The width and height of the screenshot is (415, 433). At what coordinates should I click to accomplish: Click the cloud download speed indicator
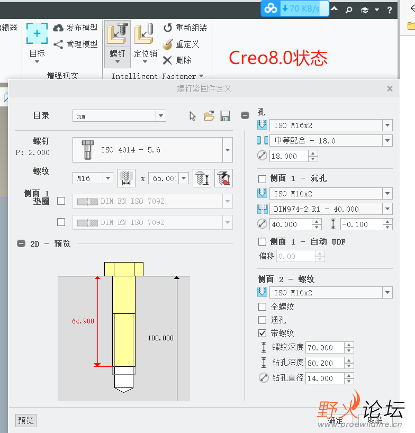pos(295,8)
